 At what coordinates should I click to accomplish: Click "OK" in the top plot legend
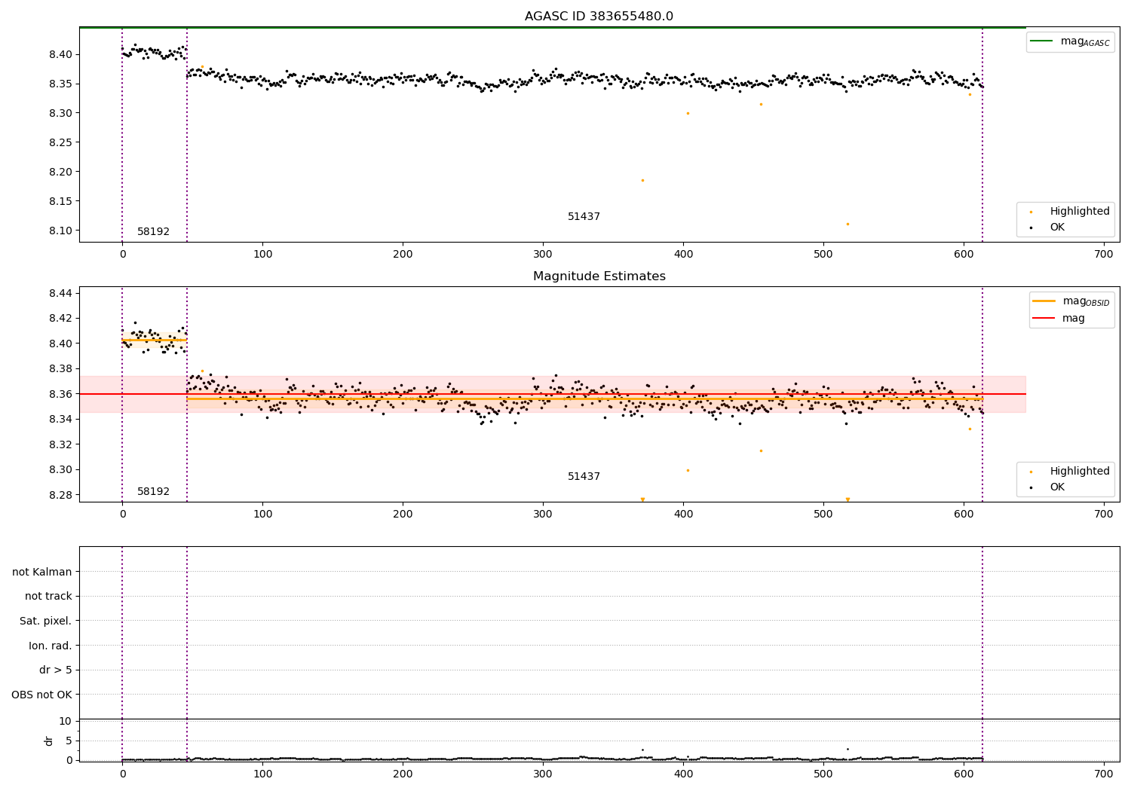coord(1057,227)
